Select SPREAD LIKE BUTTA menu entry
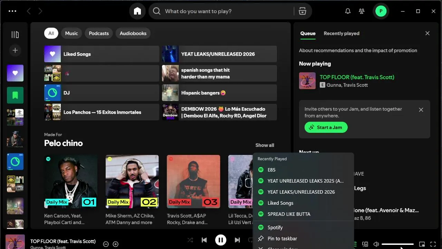The height and width of the screenshot is (249, 442). point(303,214)
